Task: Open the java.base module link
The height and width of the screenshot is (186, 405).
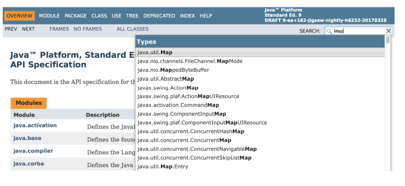Action: [28, 138]
